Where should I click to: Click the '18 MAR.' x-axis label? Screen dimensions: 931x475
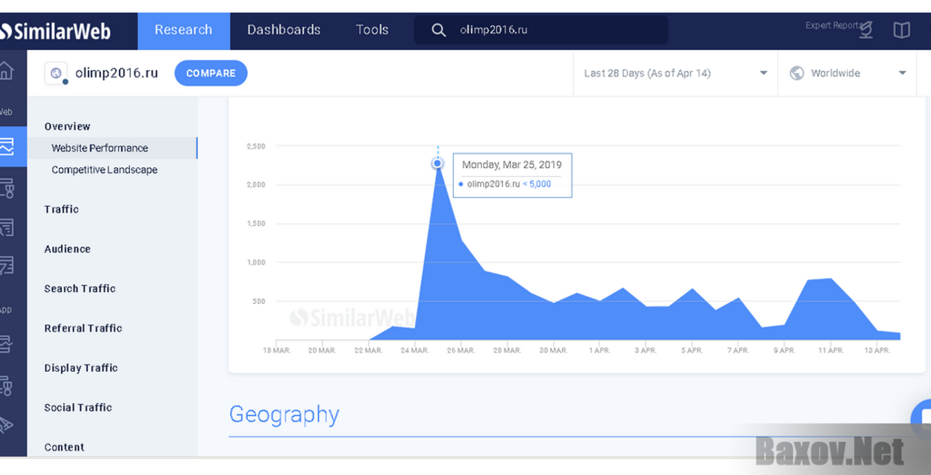[x=277, y=350]
